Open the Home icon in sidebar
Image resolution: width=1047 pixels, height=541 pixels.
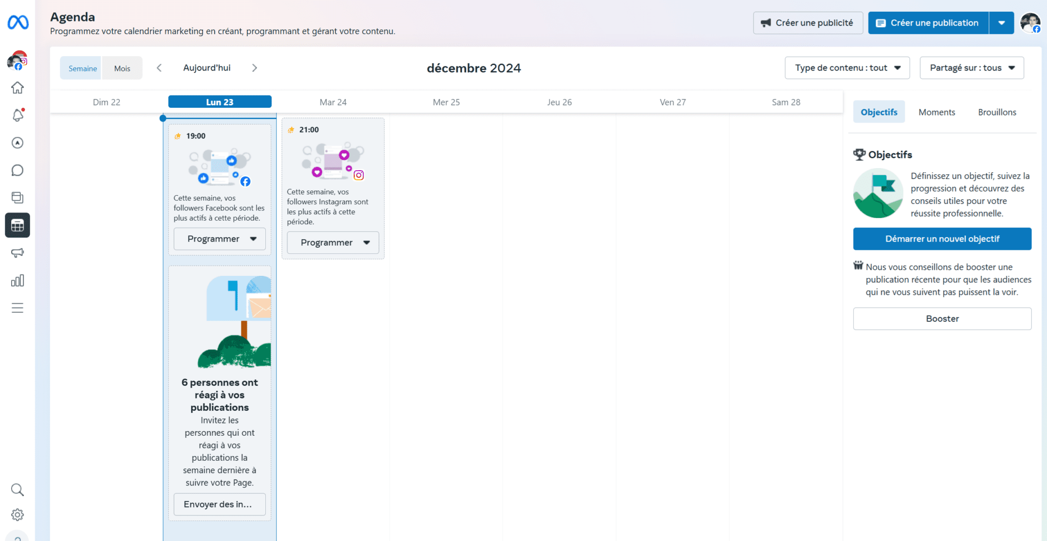pyautogui.click(x=17, y=88)
